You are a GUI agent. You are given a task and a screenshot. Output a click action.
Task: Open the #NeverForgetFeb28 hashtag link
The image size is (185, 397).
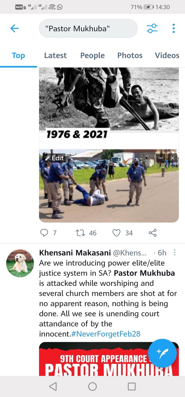coord(105,334)
